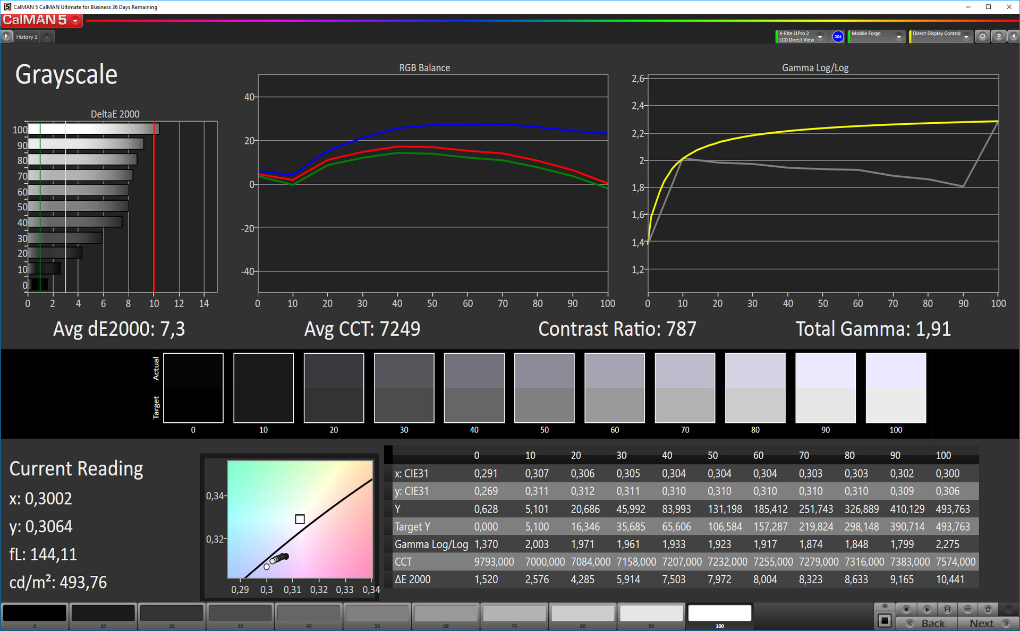
Task: Select the 50 percent gray patch in the bottom strip
Action: tap(377, 613)
